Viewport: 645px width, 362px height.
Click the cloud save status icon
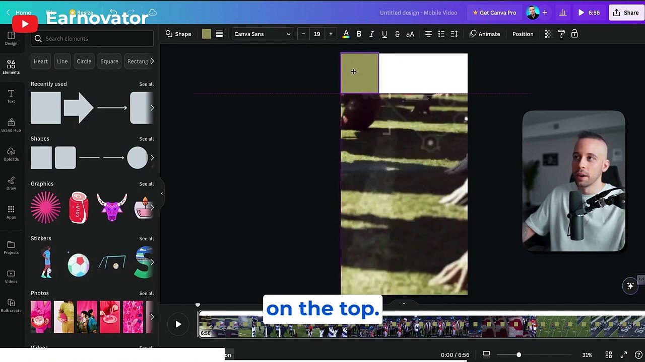153,13
